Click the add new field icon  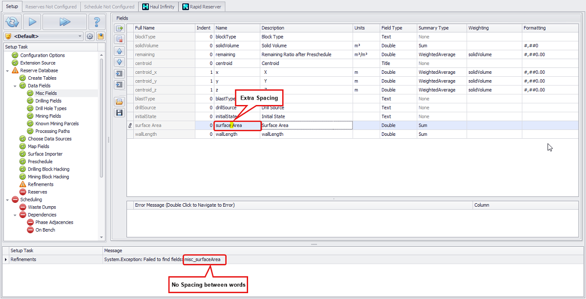[119, 29]
